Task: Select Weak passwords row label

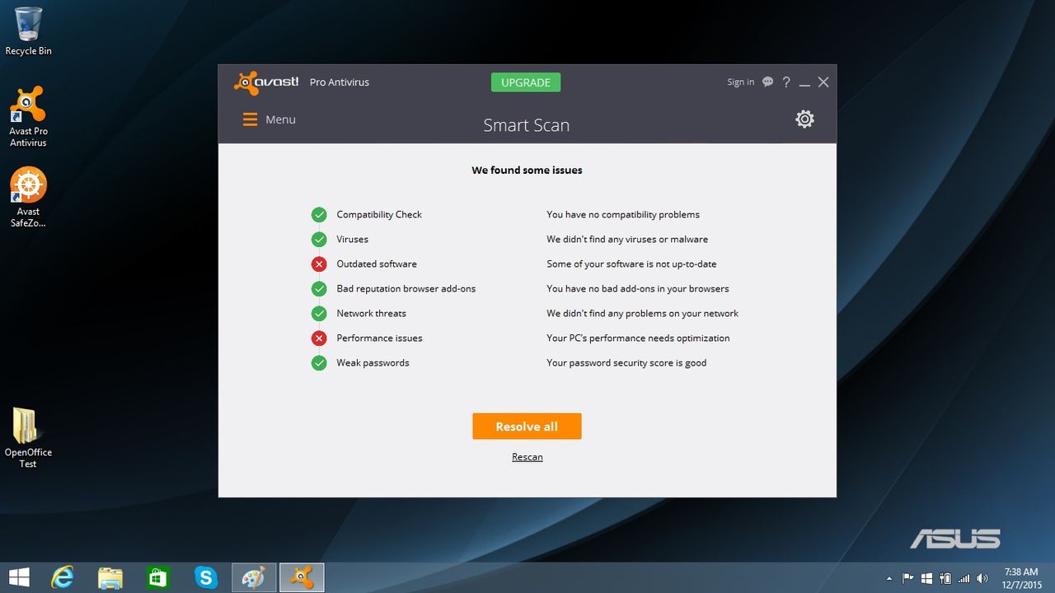Action: pyautogui.click(x=373, y=363)
